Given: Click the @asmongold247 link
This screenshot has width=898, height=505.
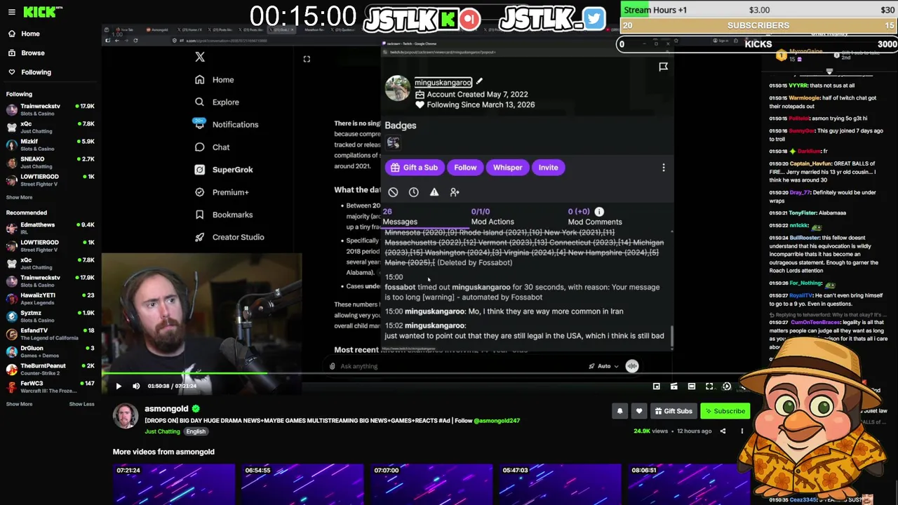Looking at the screenshot, I should 497,421.
